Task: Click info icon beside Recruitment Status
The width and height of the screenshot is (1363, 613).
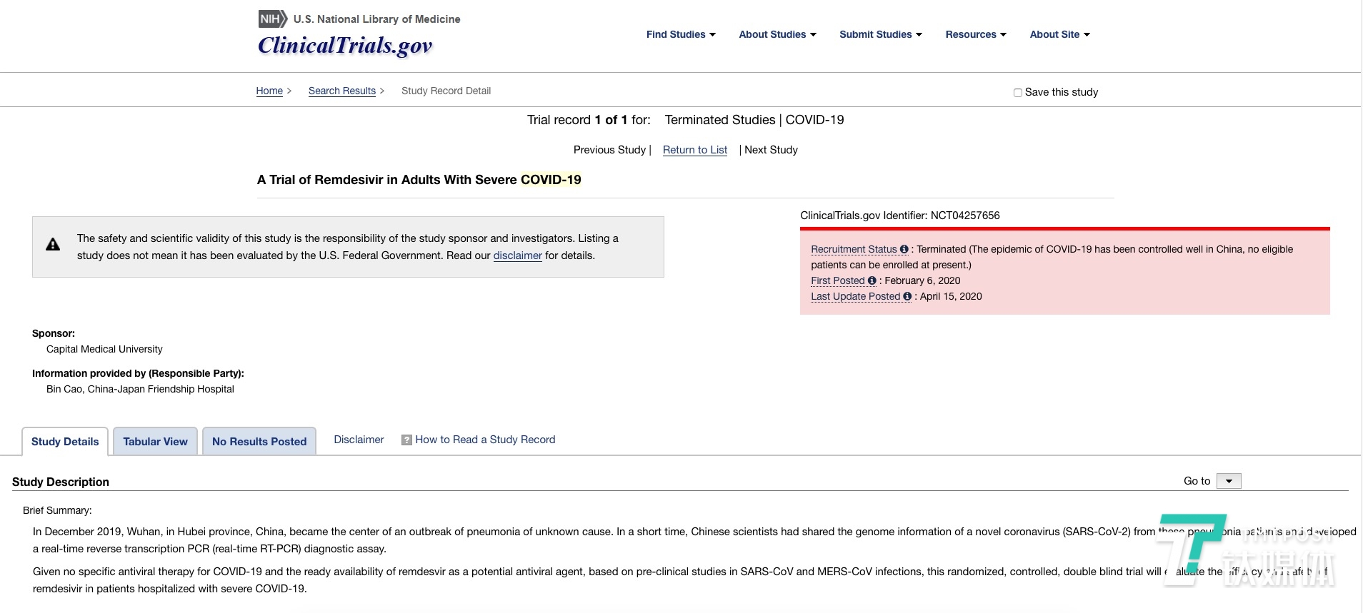Action: 904,249
